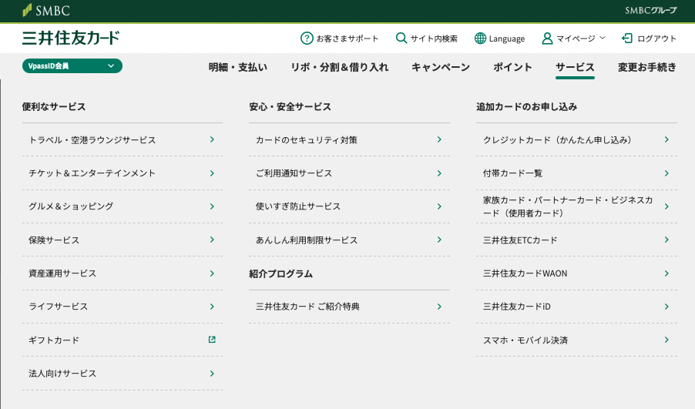Open customer support question-mark icon
Image resolution: width=695 pixels, height=409 pixels.
tap(307, 38)
